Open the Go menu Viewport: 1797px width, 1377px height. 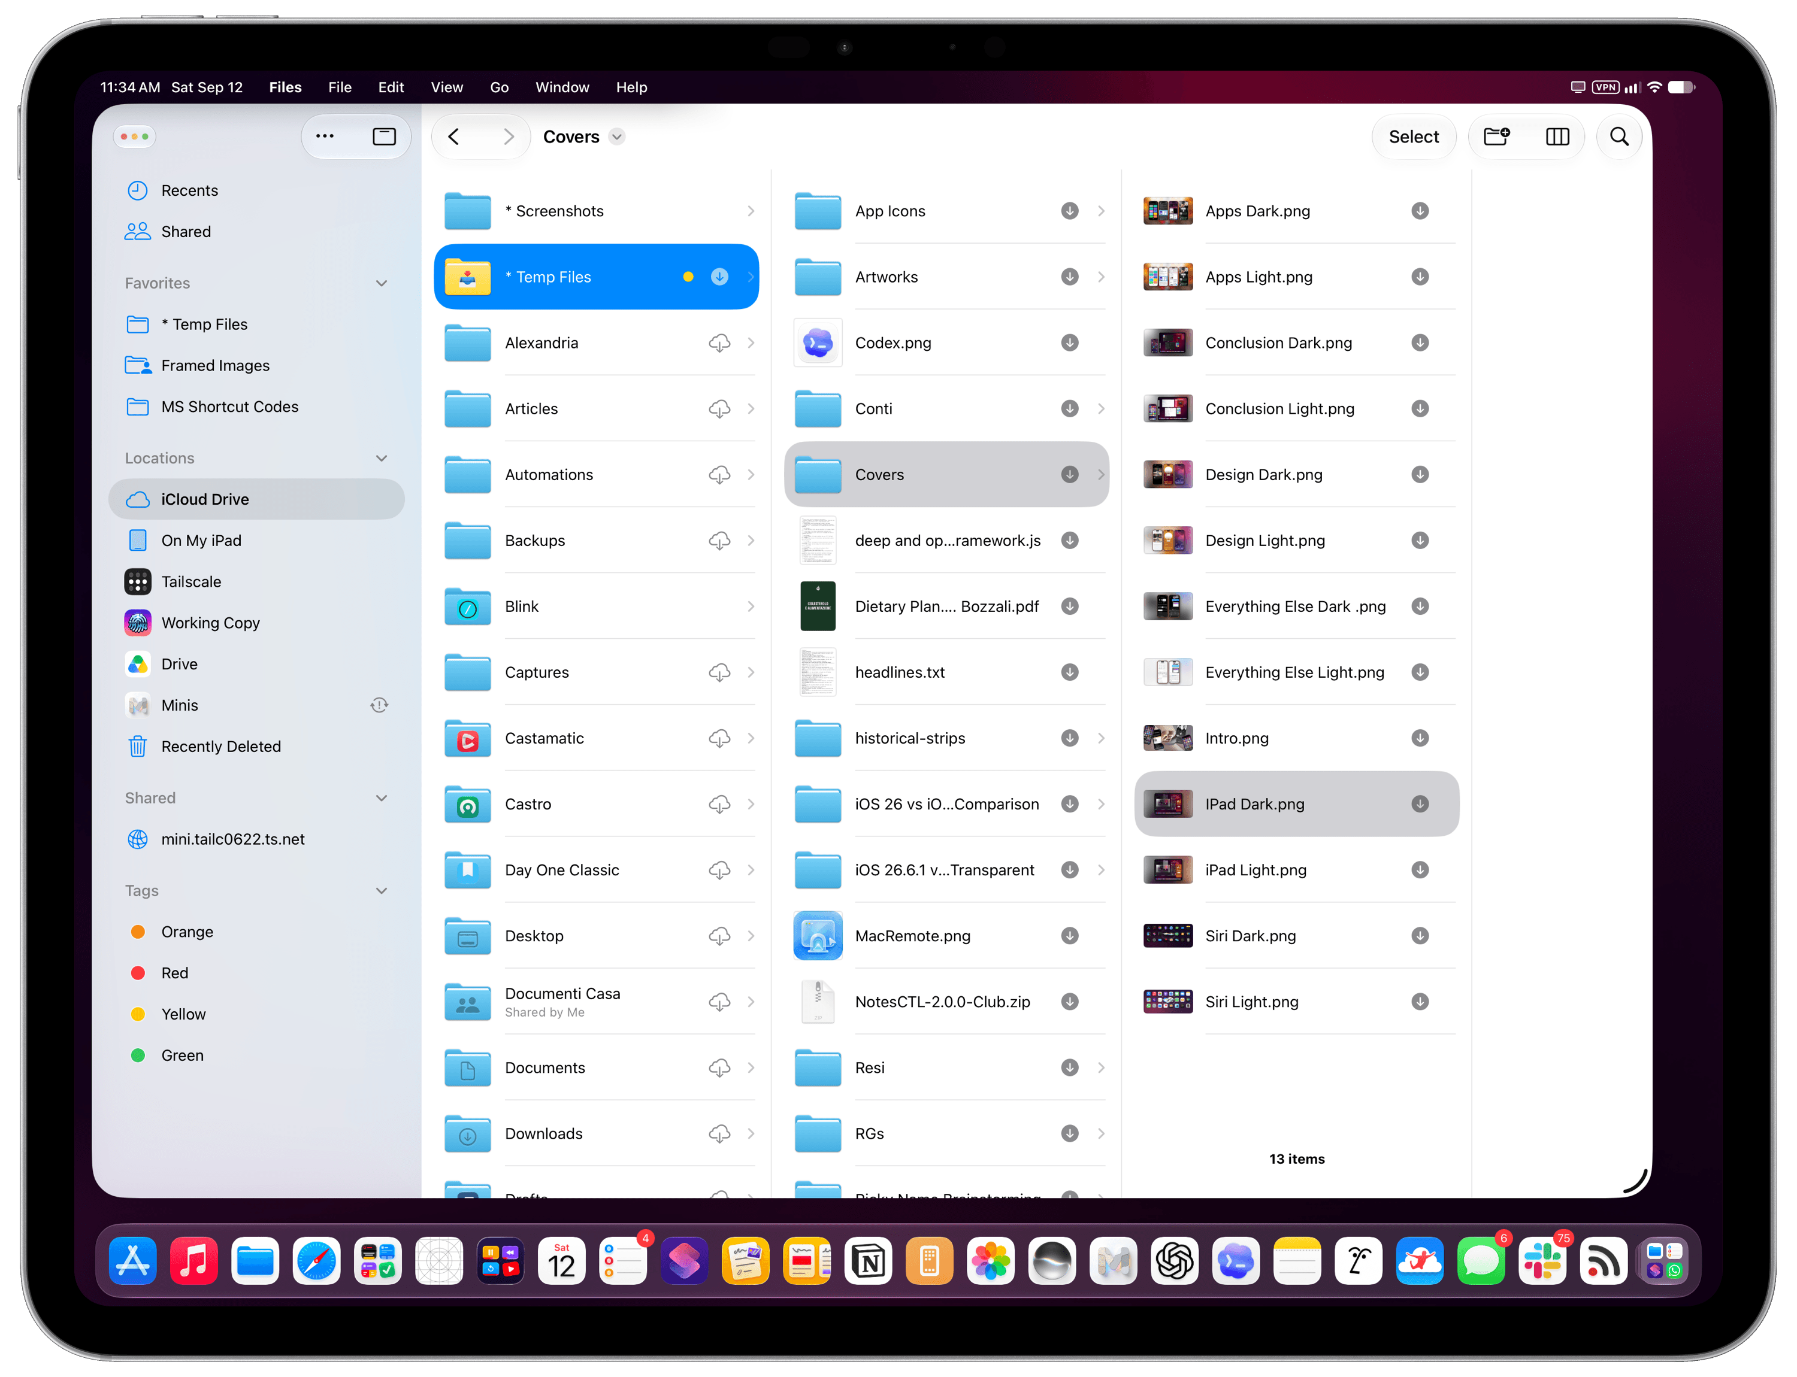coord(498,87)
